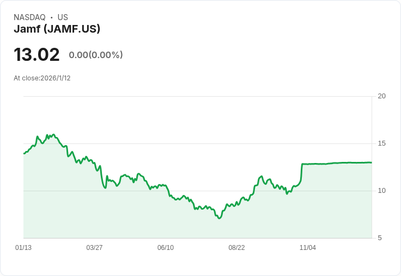Screen dimensions: 401x276
Task: Click the chart line's highest peak
Action: (x=53, y=134)
